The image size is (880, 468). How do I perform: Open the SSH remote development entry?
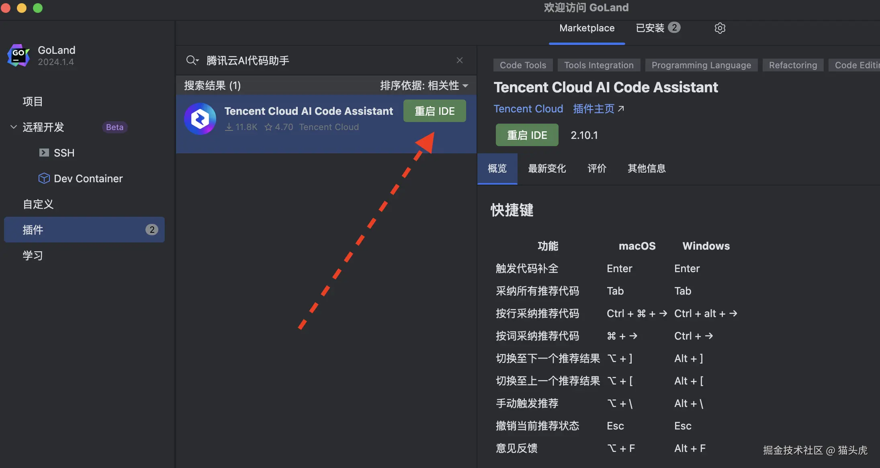click(63, 153)
